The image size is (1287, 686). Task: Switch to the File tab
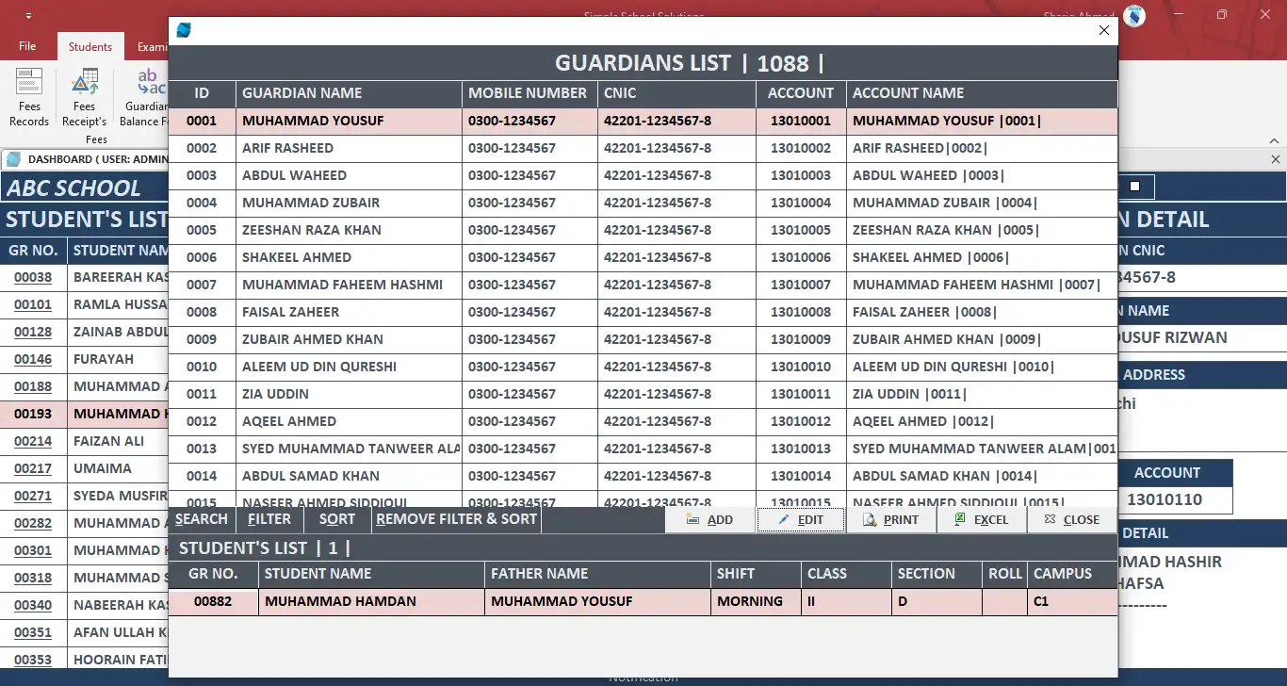pyautogui.click(x=27, y=45)
